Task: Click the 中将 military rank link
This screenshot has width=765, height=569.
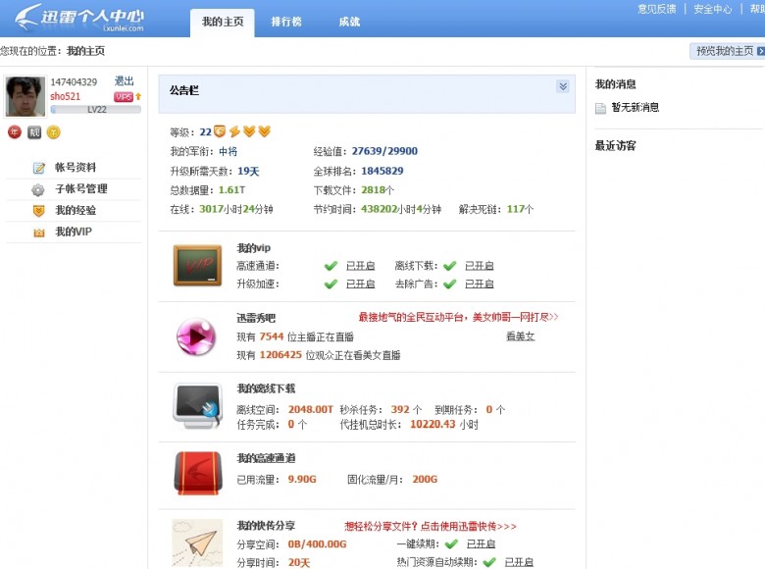Action: click(228, 152)
